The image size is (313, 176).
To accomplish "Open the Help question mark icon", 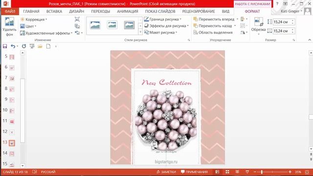I will pos(277,3).
